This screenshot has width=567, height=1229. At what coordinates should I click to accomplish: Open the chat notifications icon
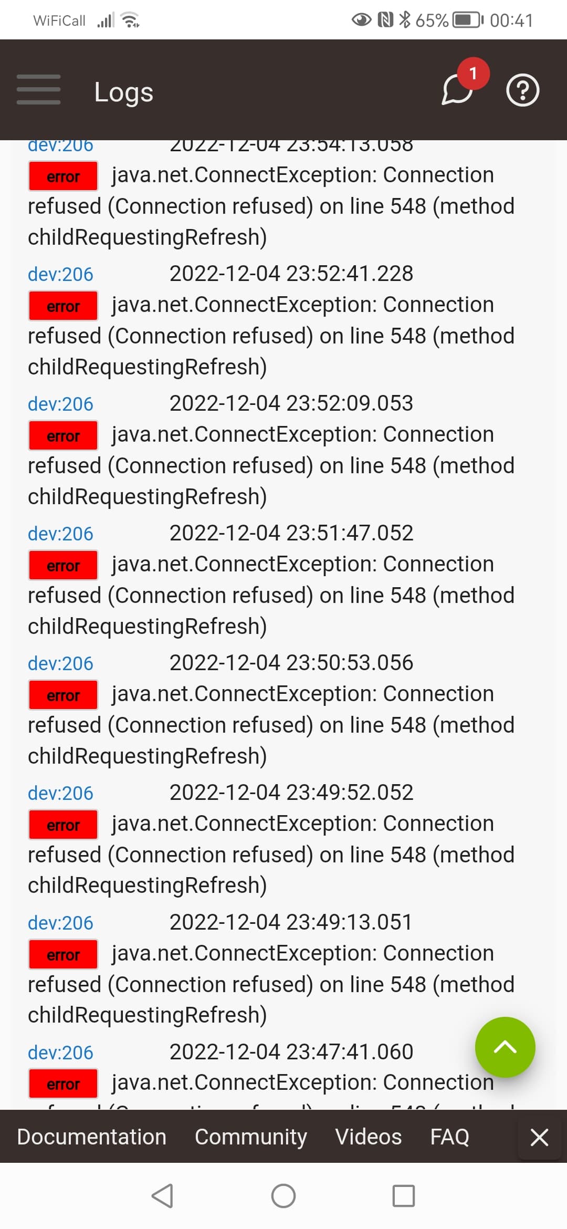point(457,89)
